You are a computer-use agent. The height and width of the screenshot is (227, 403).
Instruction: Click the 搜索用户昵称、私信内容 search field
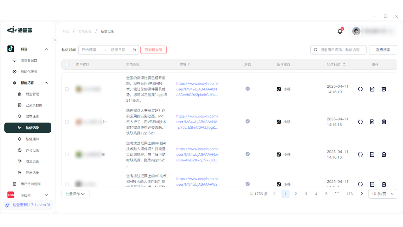tap(338, 50)
